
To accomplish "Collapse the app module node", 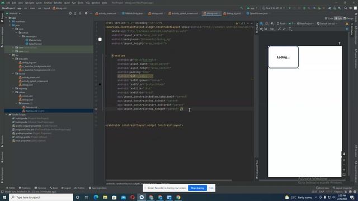I will click(6, 18).
